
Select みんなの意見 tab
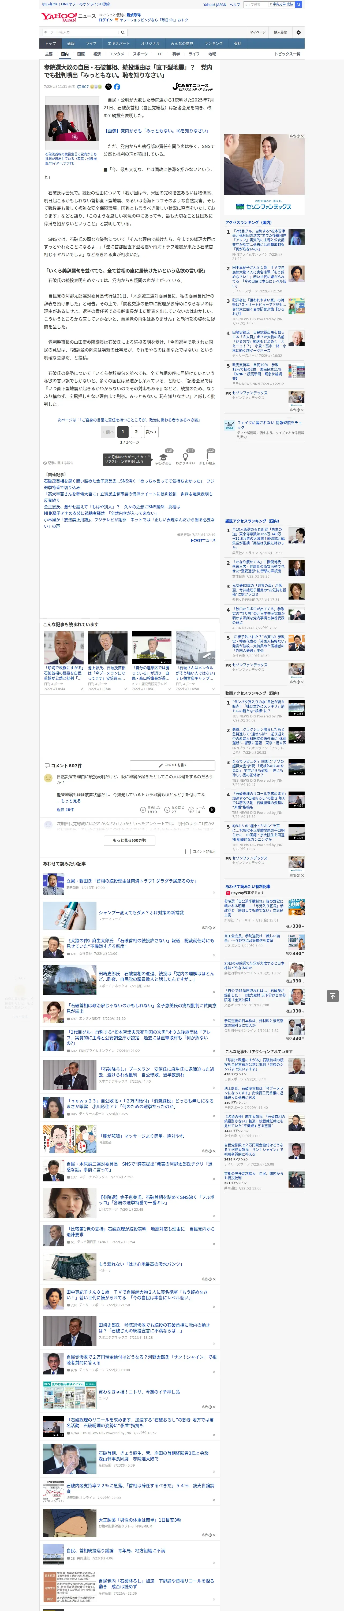click(182, 43)
